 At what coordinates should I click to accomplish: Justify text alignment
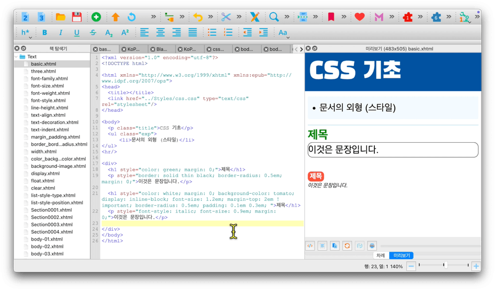tap(192, 32)
